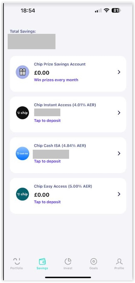Viewport: 135px width, 283px height.
Task: Tap the blue Cash ISA logo icon
Action: click(x=22, y=154)
